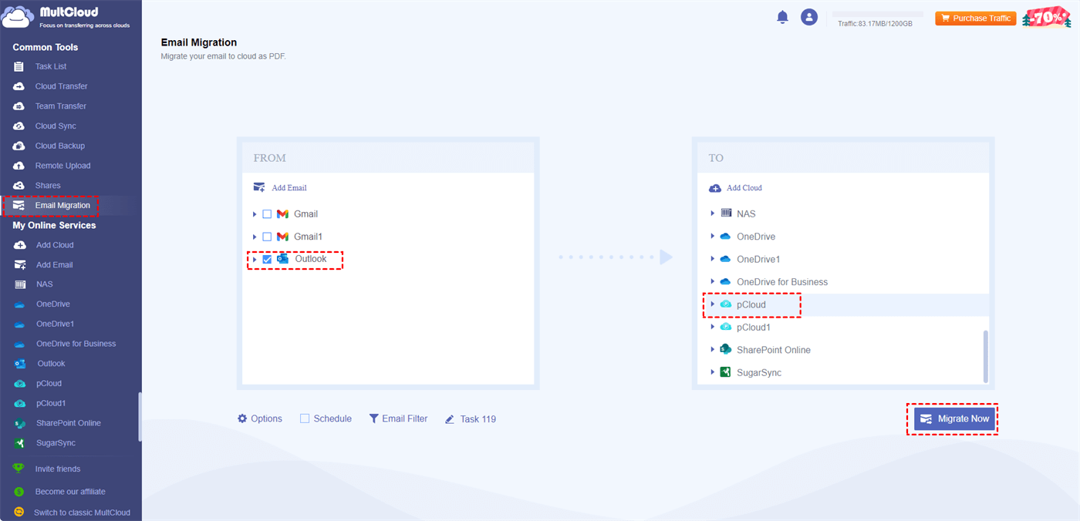The width and height of the screenshot is (1080, 521).
Task: Click the Cloud Transfer sidebar icon
Action: [x=19, y=86]
